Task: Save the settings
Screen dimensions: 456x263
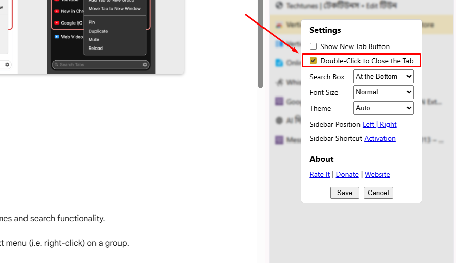Action: click(345, 193)
